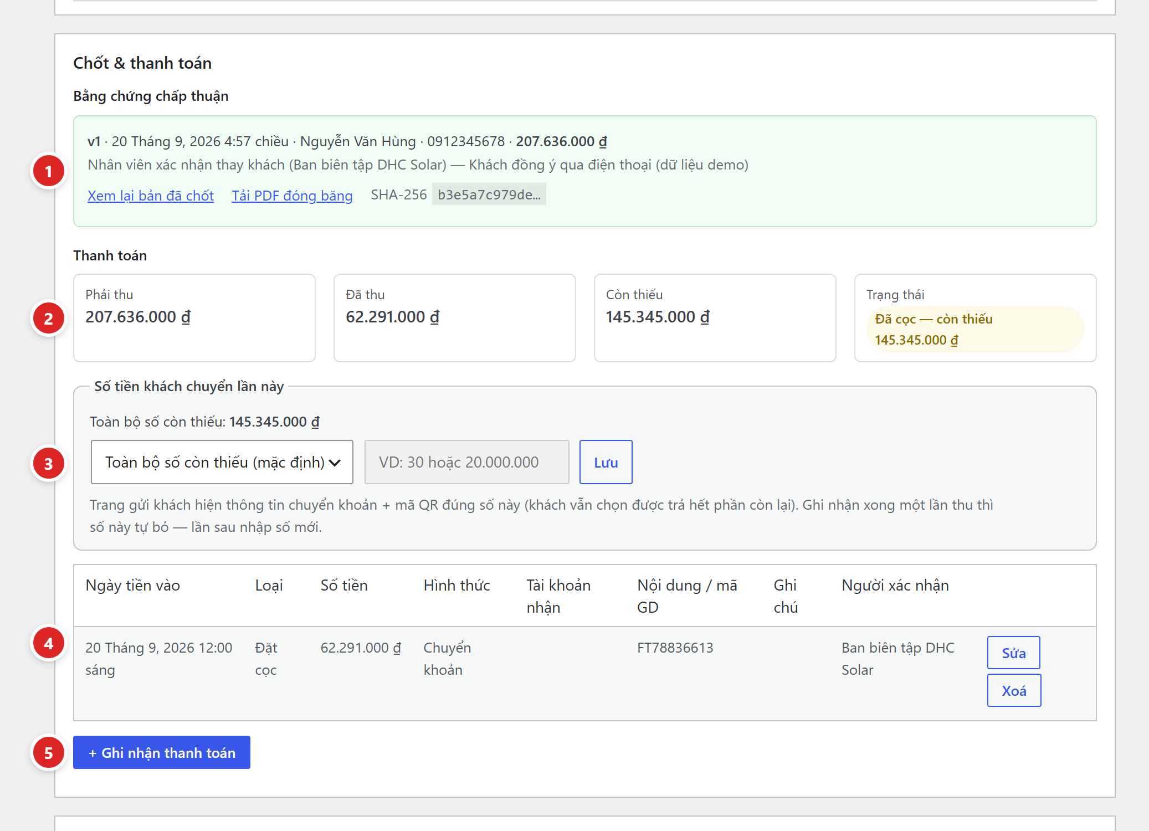Image resolution: width=1149 pixels, height=831 pixels.
Task: Click the 'Tài khoản nhận' column header
Action: [558, 596]
